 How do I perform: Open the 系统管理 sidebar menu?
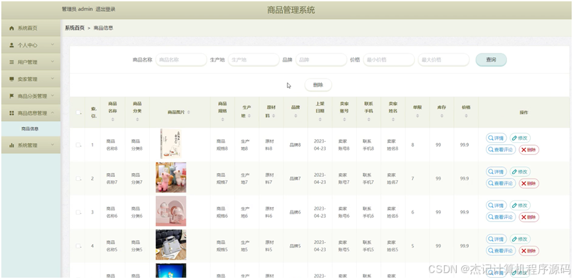point(30,145)
